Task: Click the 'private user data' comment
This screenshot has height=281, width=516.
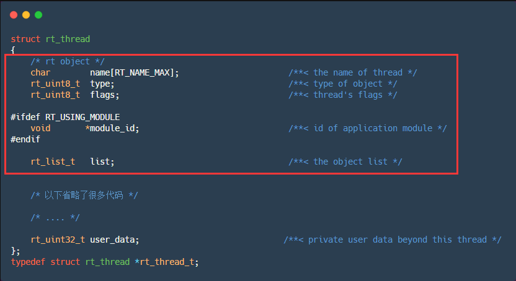Action: 392,240
